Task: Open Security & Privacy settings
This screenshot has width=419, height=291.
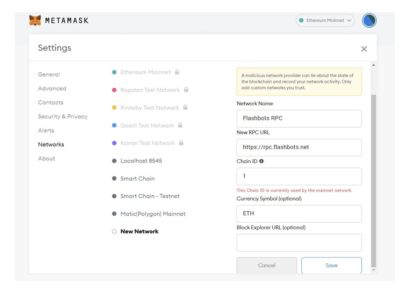Action: coord(63,117)
